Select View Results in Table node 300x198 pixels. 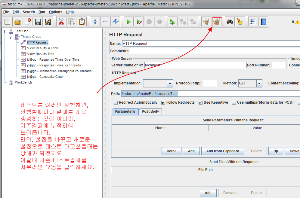(x=43, y=48)
